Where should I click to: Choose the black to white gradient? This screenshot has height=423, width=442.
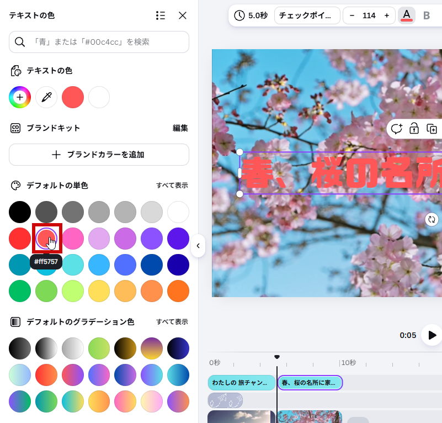coord(46,348)
